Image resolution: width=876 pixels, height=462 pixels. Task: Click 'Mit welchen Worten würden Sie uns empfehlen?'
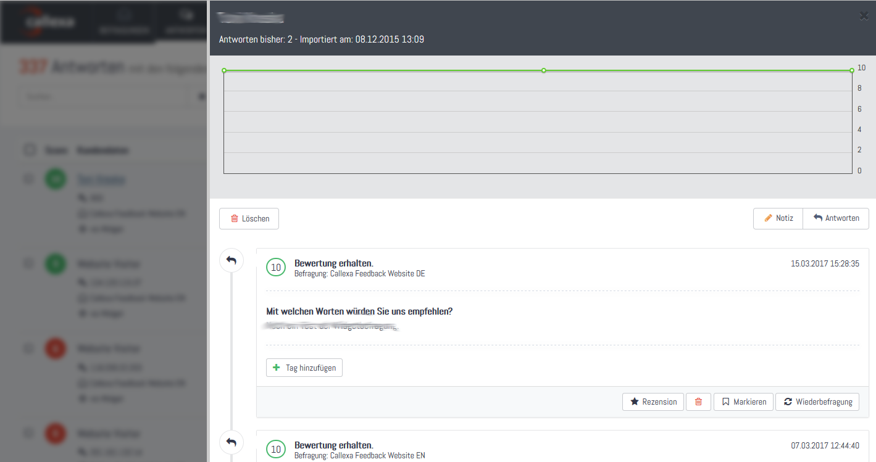(x=359, y=311)
